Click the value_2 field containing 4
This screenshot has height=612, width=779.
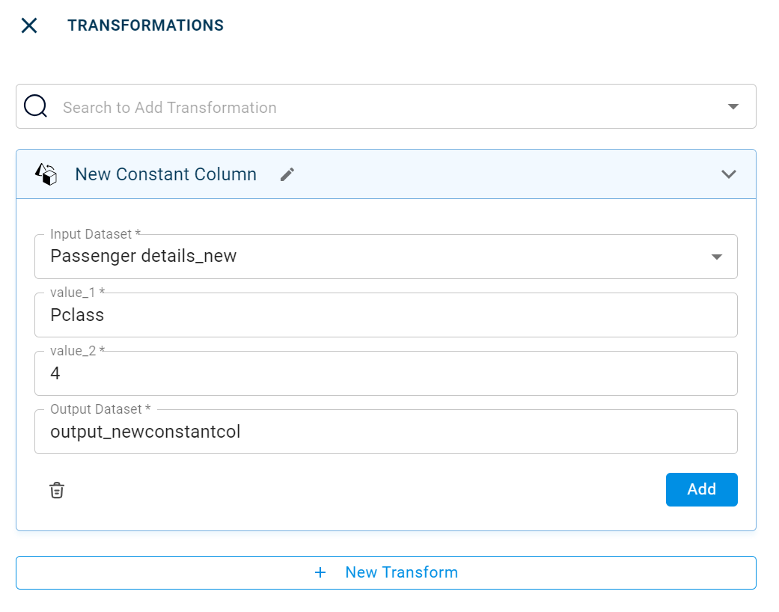[385, 373]
